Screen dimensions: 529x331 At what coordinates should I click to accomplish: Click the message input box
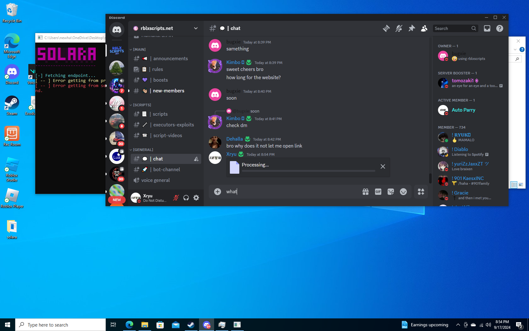click(293, 192)
